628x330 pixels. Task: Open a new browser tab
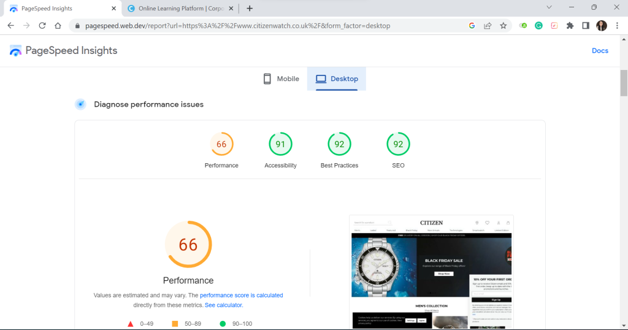pos(250,9)
